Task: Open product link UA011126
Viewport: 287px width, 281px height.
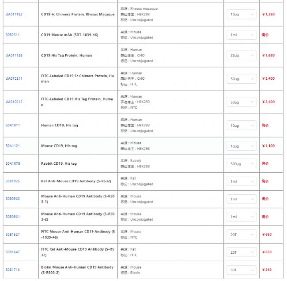Action: click(x=14, y=55)
